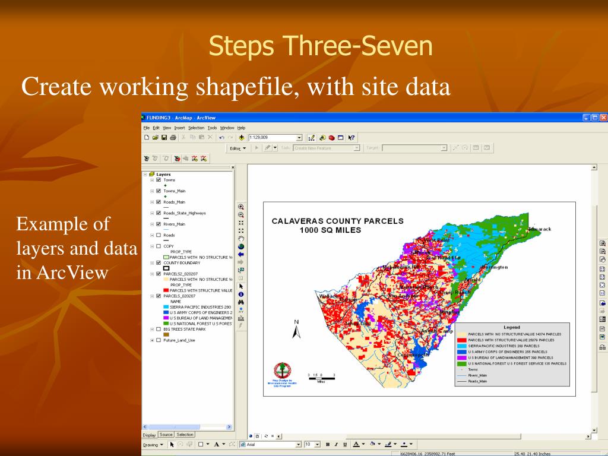Viewport: 608px width, 456px height.
Task: Enable the Future_Land_Use layer
Action: [x=158, y=340]
